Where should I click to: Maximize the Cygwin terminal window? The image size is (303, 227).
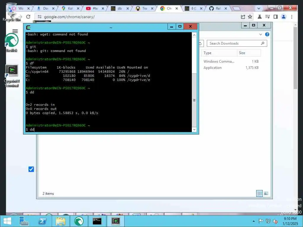coord(180,26)
